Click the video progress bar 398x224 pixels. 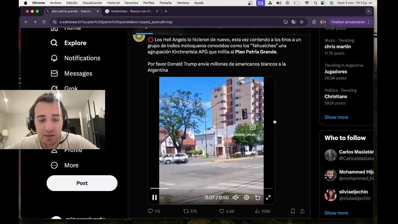point(211,188)
